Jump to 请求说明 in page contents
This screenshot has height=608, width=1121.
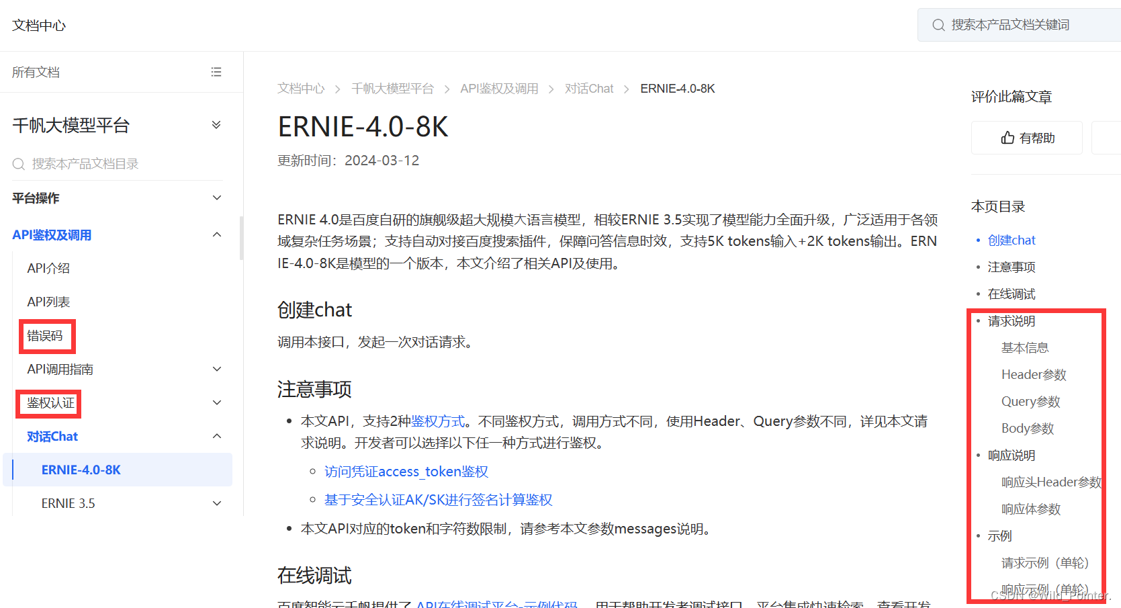[1012, 321]
